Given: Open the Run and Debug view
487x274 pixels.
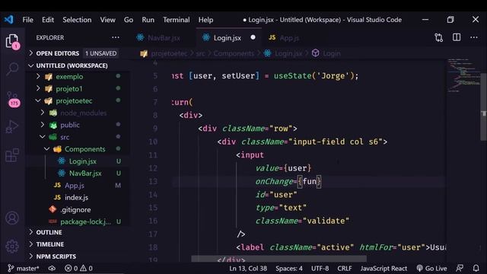Looking at the screenshot, I should [12, 126].
